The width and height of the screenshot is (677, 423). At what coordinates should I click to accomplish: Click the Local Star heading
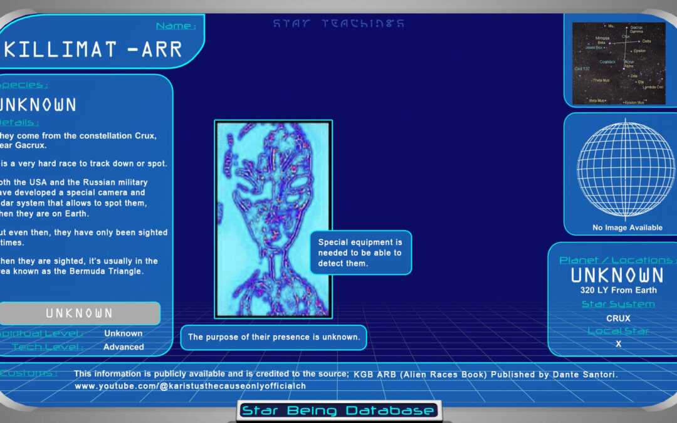coord(617,331)
